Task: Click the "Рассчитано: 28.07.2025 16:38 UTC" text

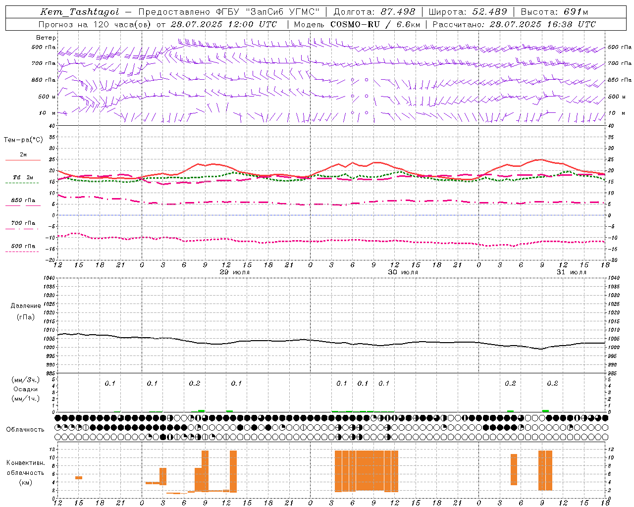Action: [514, 24]
